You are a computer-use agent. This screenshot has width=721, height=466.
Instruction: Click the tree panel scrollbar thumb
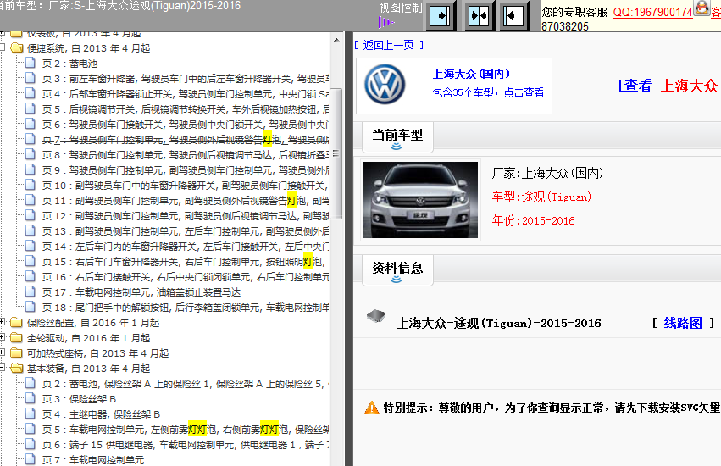[336, 153]
